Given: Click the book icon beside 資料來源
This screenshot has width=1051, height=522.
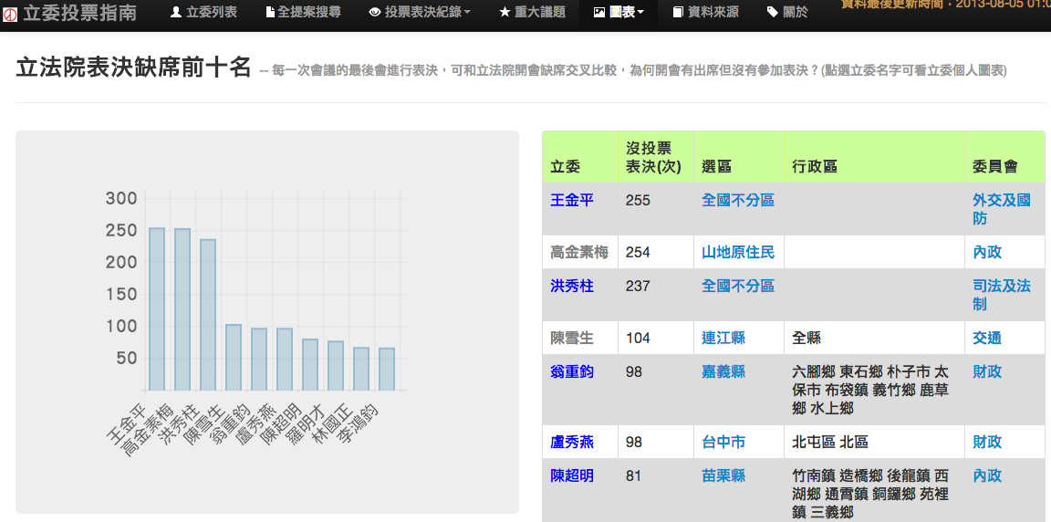Looking at the screenshot, I should coord(678,12).
